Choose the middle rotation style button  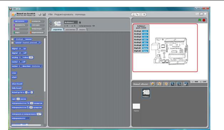(51, 23)
